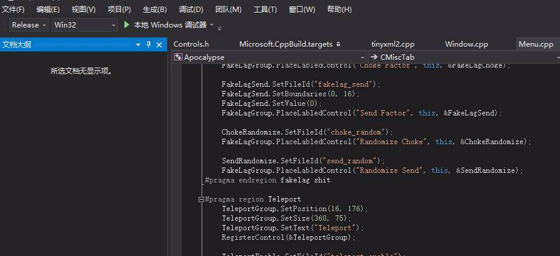Click the TeleportGroup.SetText("Teleport") line

click(x=293, y=228)
